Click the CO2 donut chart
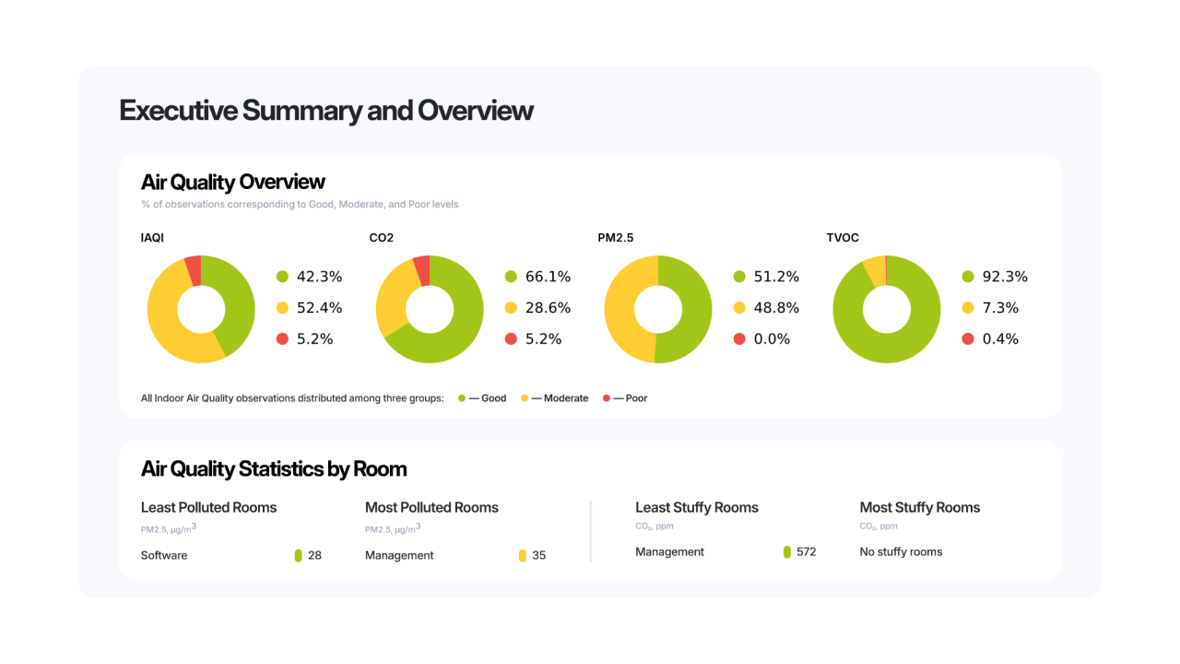Image resolution: width=1180 pixels, height=664 pixels. (x=430, y=309)
